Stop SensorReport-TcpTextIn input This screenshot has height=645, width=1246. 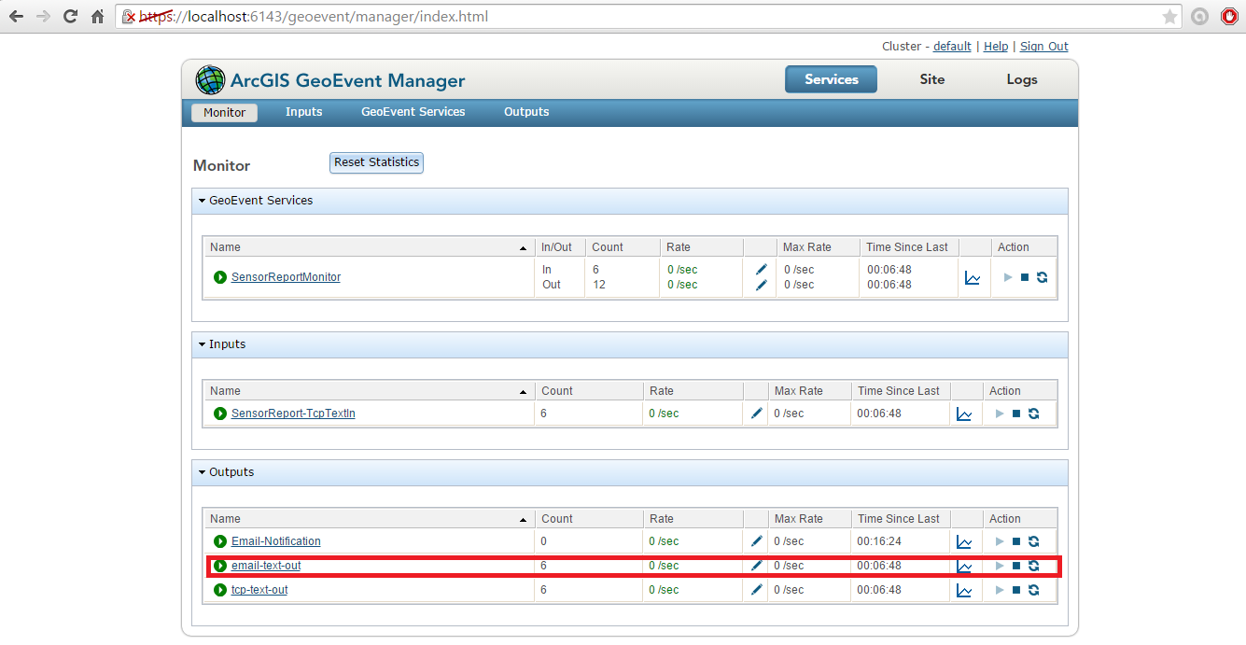[1016, 414]
